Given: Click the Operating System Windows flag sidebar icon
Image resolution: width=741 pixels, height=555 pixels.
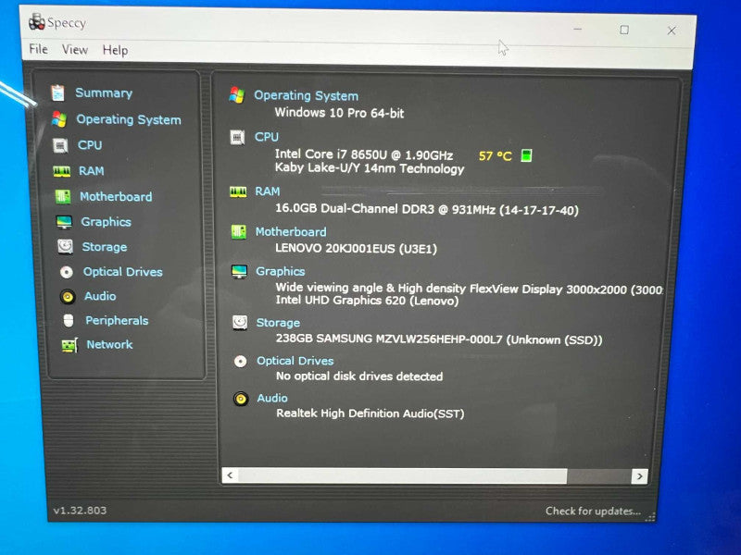Looking at the screenshot, I should click(59, 119).
